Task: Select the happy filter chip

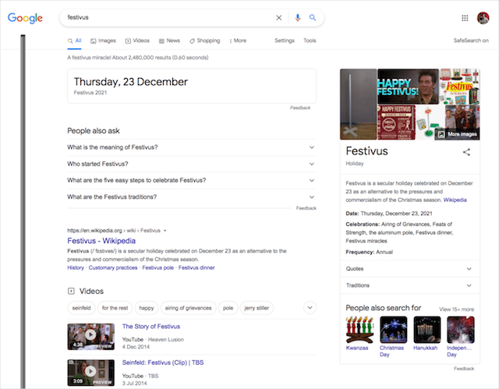Action: 147,308
